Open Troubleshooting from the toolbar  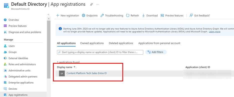coord(112,15)
